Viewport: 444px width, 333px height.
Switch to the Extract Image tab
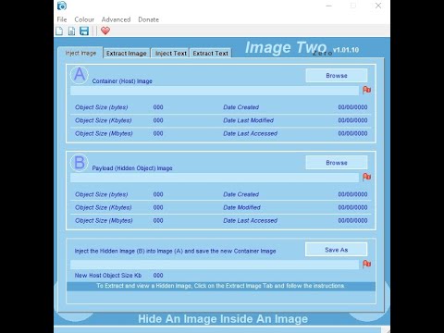[x=127, y=54]
